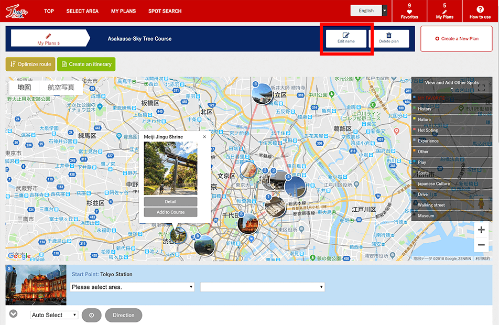The image size is (499, 325).
Task: Open the SELECT AREA menu
Action: (x=82, y=11)
